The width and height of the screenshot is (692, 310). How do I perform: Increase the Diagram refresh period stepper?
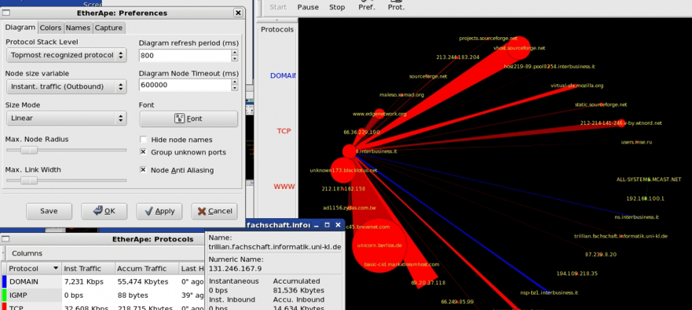pos(234,53)
